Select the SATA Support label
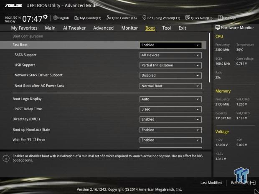This screenshot has height=194, width=259. (x=25, y=55)
